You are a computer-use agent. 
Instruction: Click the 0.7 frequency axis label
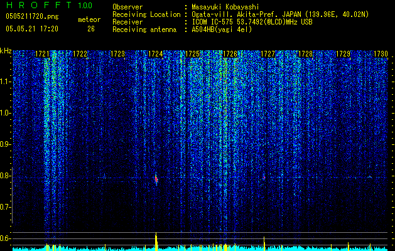coord(6,207)
